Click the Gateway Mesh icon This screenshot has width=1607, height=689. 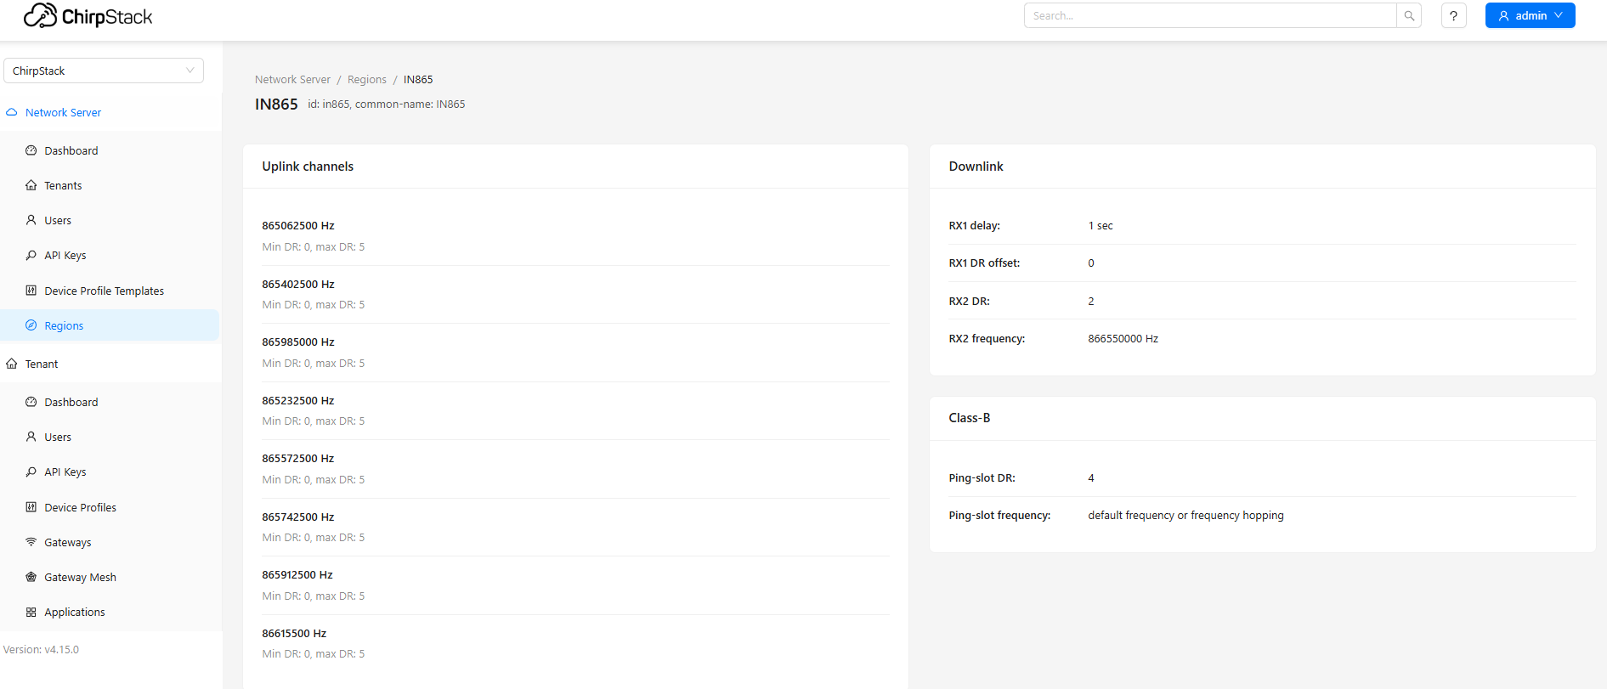click(x=31, y=577)
